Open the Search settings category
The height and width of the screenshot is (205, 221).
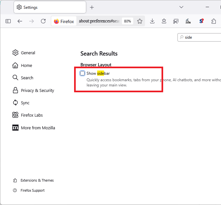coord(23,78)
